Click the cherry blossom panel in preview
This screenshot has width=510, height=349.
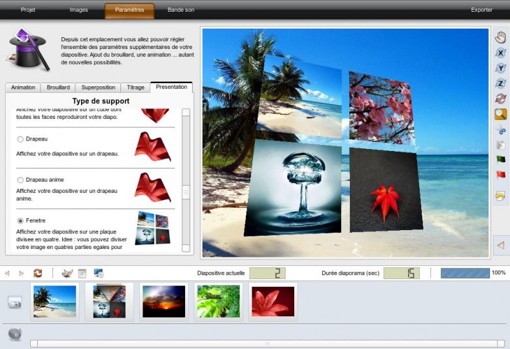381,108
